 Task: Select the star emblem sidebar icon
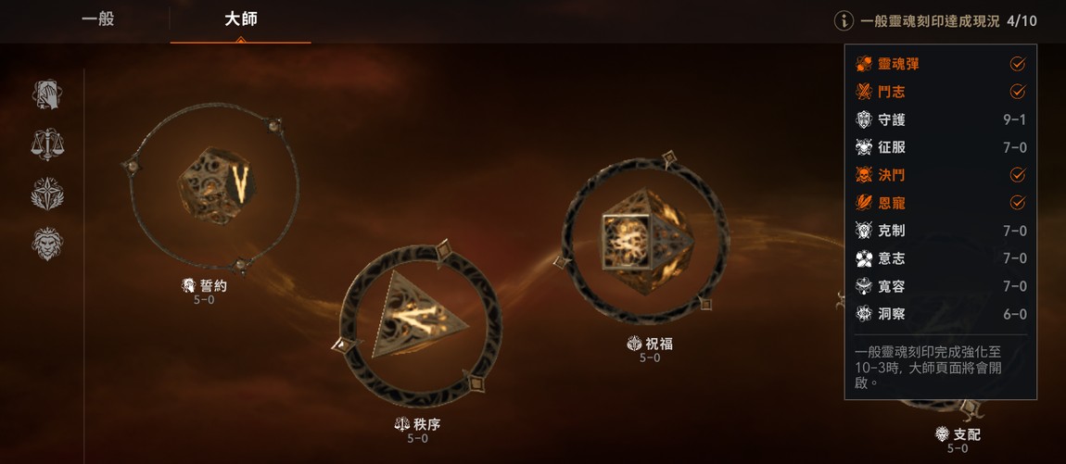tap(47, 194)
